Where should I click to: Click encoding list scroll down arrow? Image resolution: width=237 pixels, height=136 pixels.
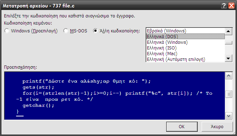tap(228, 58)
